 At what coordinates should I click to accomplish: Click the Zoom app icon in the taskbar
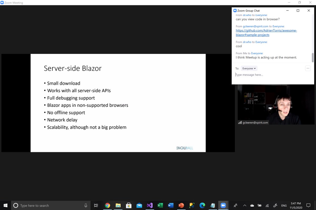pyautogui.click(x=223, y=206)
